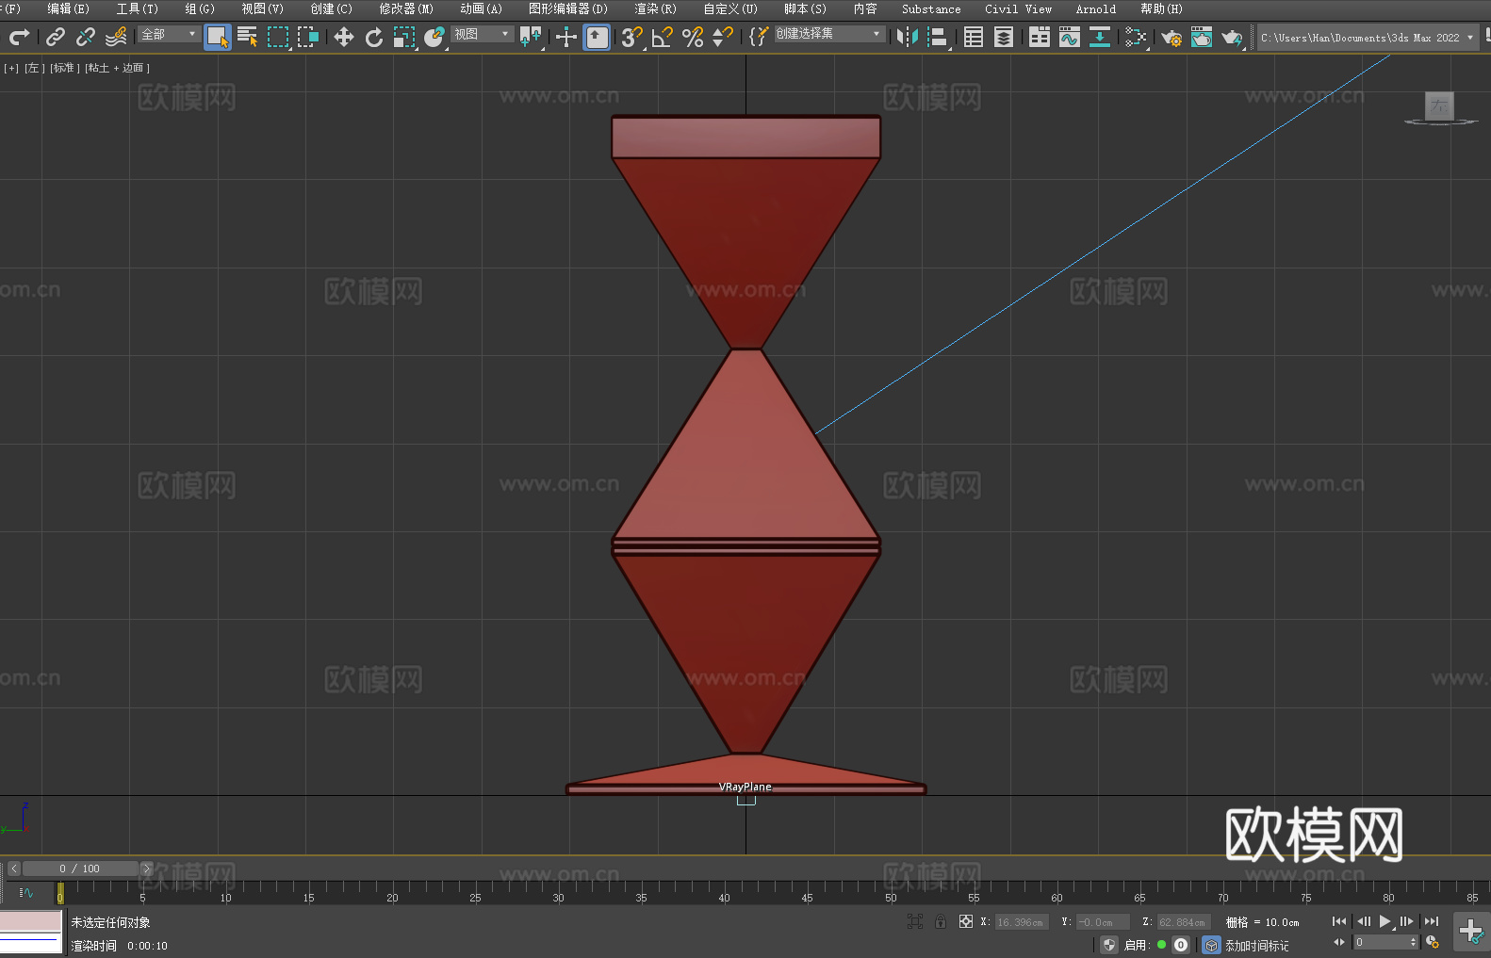The image size is (1491, 958).
Task: Open Render Setup teapot-gear icon
Action: point(1171,37)
